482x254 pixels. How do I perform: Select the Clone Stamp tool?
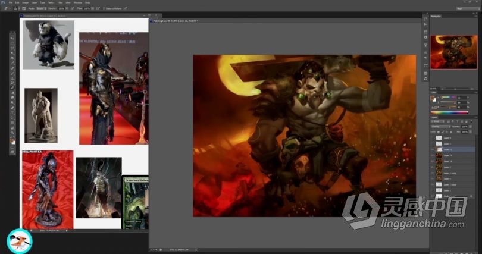(x=12, y=78)
